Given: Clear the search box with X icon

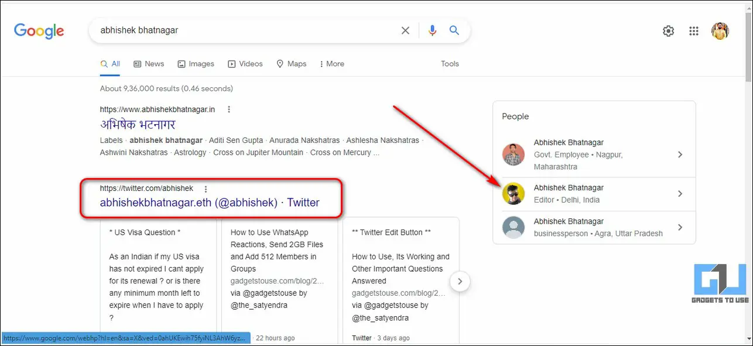Looking at the screenshot, I should tap(405, 30).
